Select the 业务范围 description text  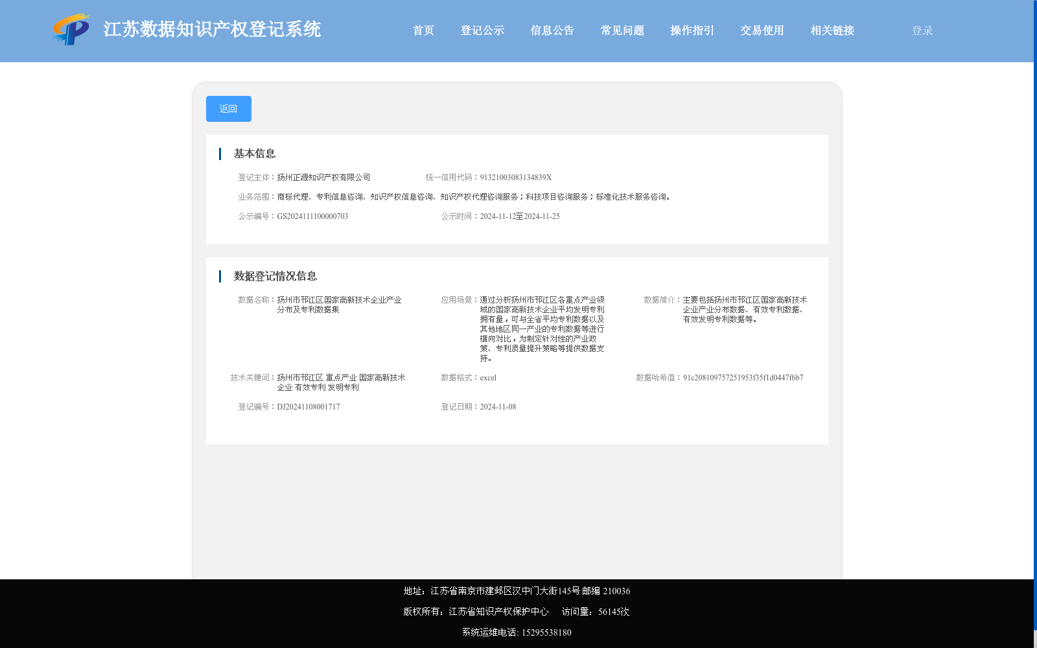pos(475,197)
